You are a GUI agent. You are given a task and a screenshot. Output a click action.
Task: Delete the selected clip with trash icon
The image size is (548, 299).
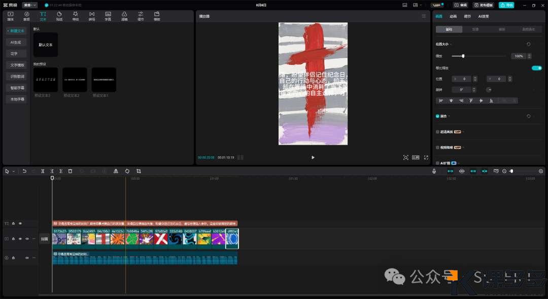click(70, 172)
